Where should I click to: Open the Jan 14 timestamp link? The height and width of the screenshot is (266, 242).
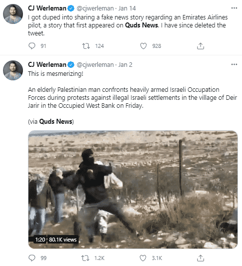[127, 8]
